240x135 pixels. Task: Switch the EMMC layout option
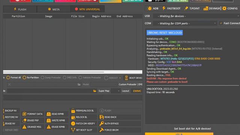tap(137, 91)
